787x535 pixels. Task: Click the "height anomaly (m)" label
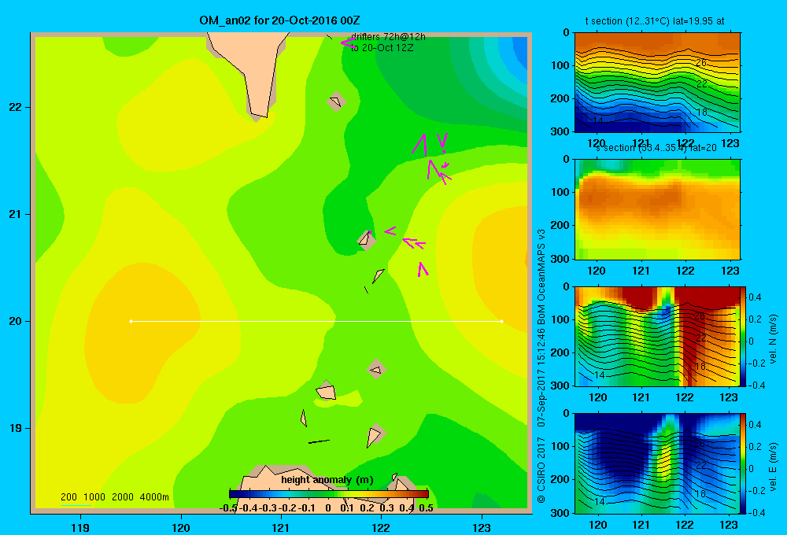(327, 480)
